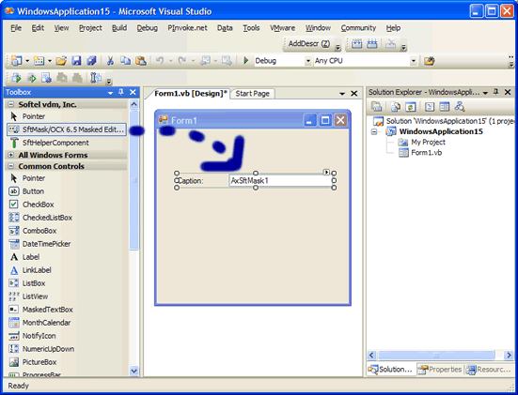Click Refresh icon in Solution Explorer toolbar

tap(410, 107)
